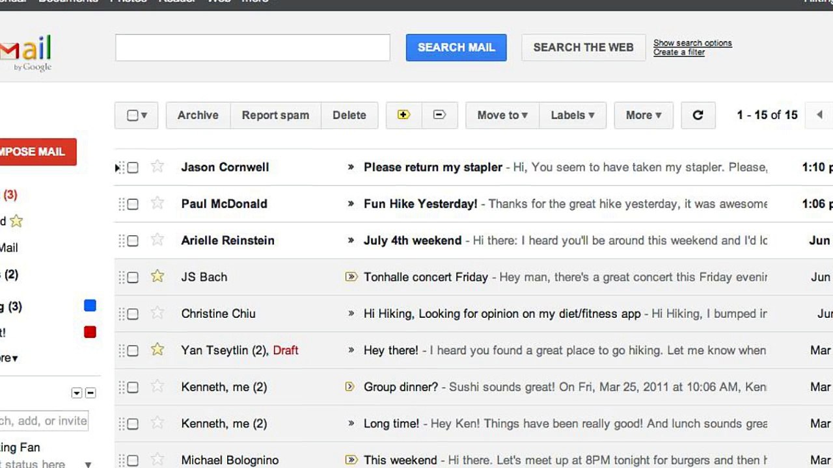Mark as important with yellow plus icon
833x468 pixels.
point(403,115)
